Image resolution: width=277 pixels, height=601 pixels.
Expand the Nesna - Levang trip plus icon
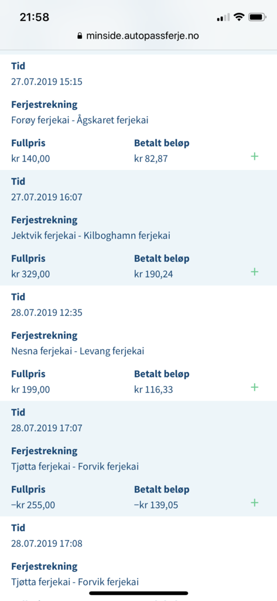[x=254, y=387]
